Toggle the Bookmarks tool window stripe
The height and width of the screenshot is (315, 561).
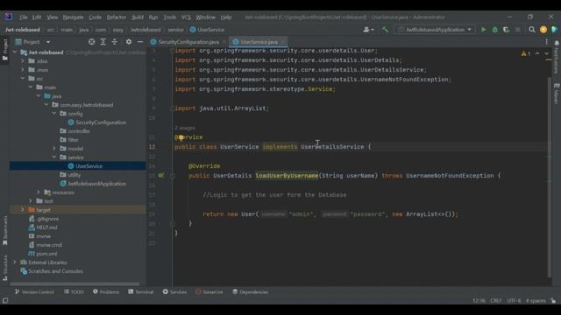5,230
